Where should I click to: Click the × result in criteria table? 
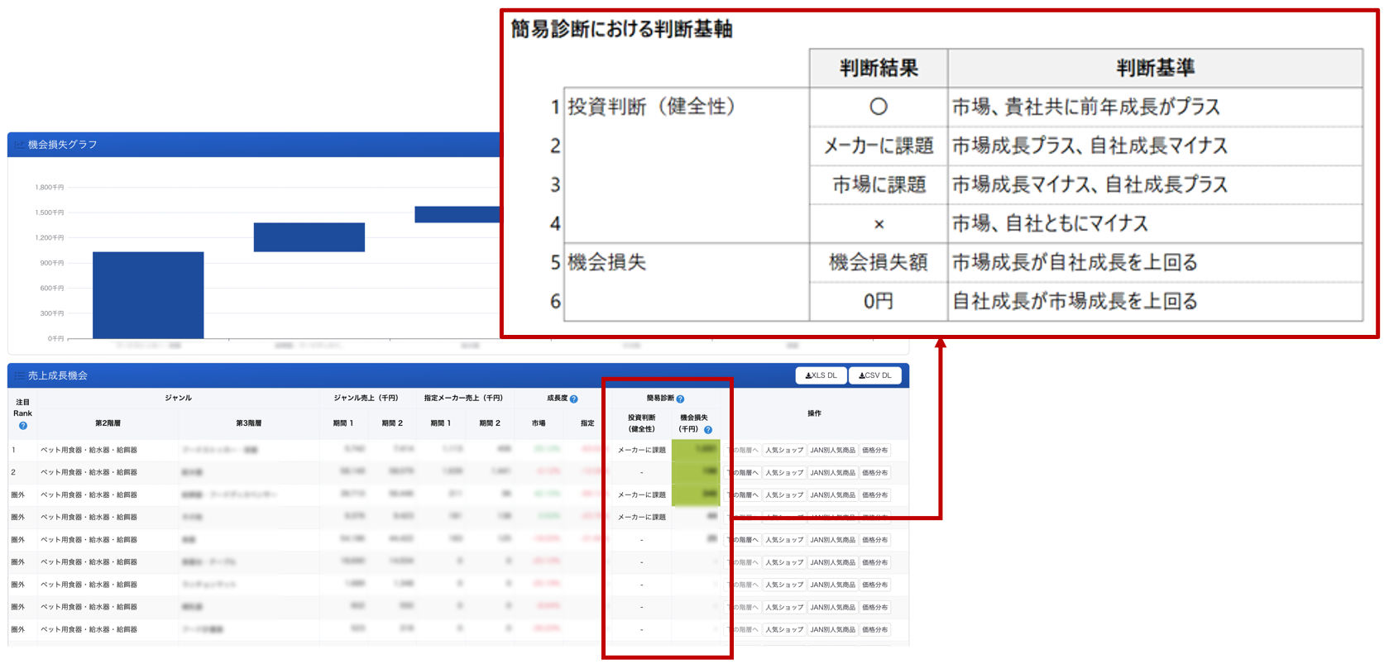(x=879, y=223)
